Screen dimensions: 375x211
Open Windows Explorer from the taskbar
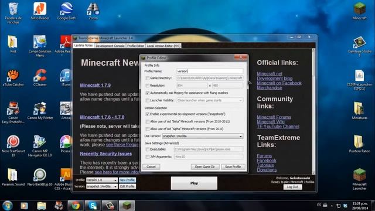42,206
